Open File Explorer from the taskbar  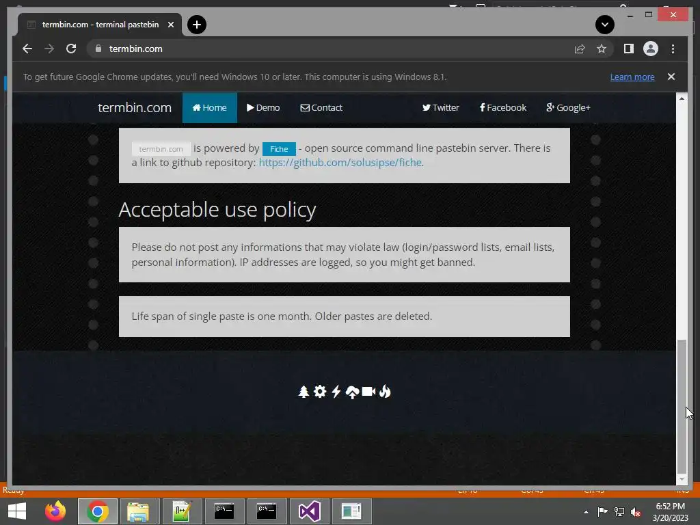tap(138, 511)
